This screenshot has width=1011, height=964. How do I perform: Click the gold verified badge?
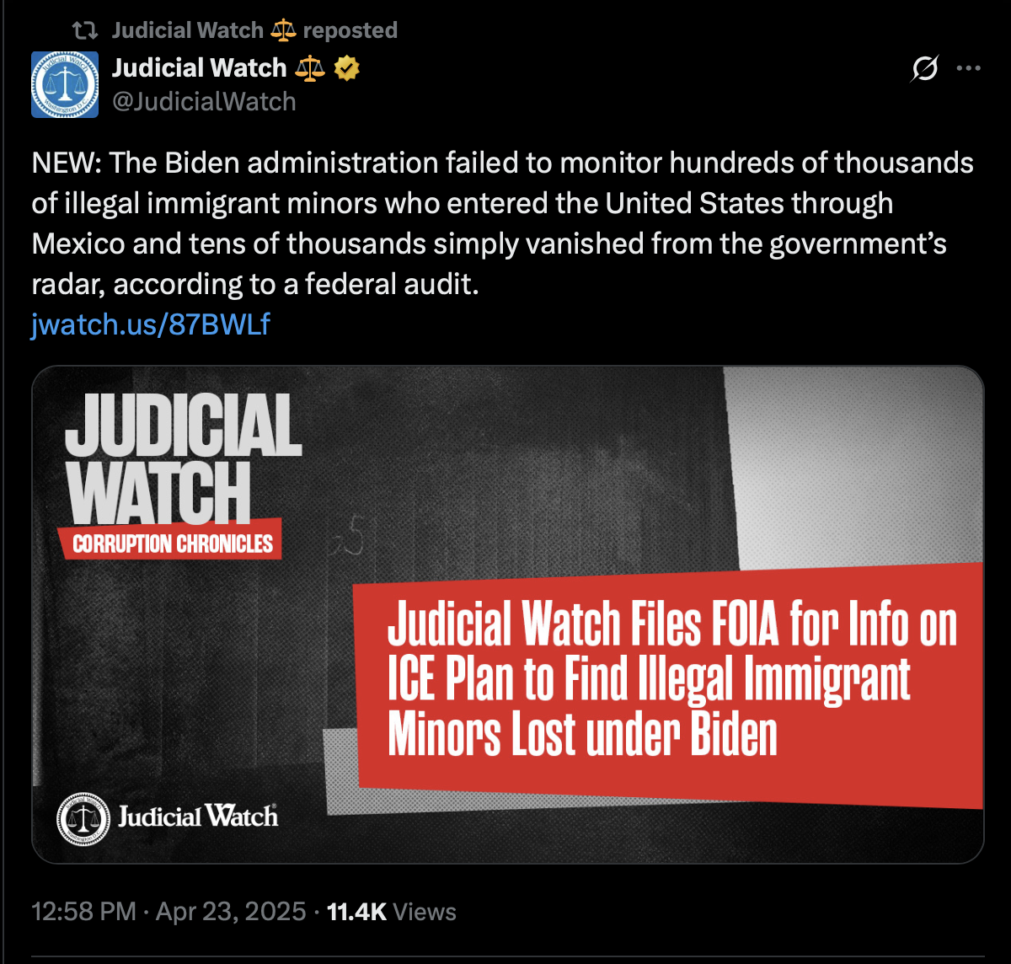pos(346,67)
